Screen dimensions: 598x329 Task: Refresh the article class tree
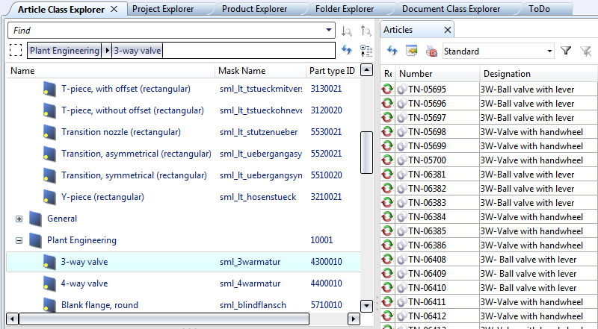[x=346, y=51]
